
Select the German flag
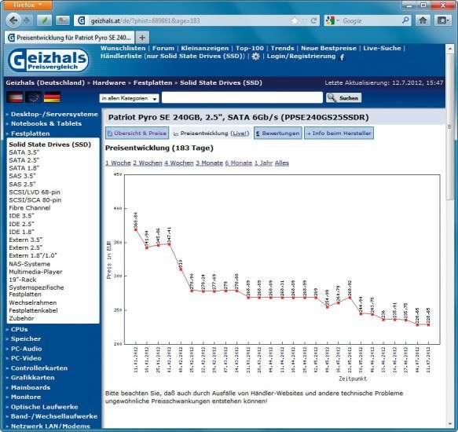[x=52, y=97]
